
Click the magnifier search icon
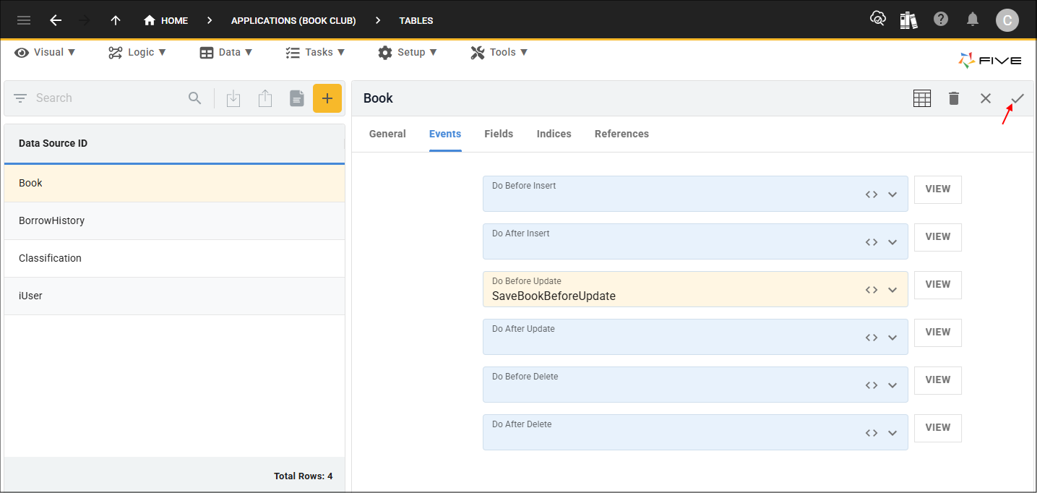click(195, 98)
